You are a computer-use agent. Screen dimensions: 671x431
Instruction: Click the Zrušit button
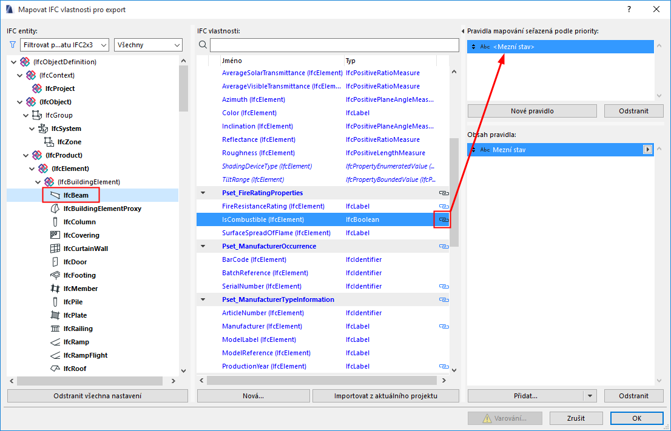[576, 418]
